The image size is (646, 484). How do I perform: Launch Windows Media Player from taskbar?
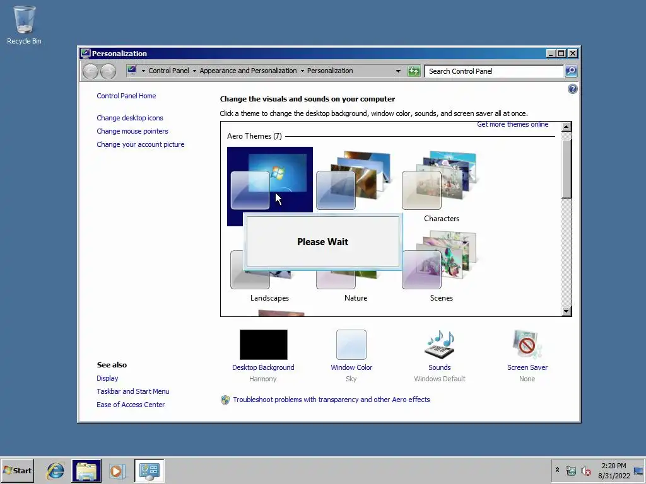point(117,470)
